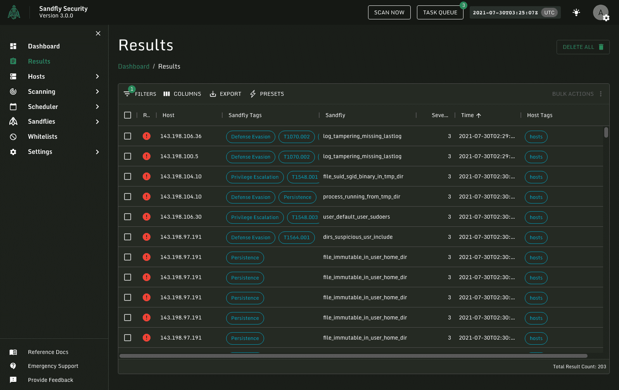Sort by the Host Tags column header
The height and width of the screenshot is (390, 619).
pyautogui.click(x=540, y=115)
